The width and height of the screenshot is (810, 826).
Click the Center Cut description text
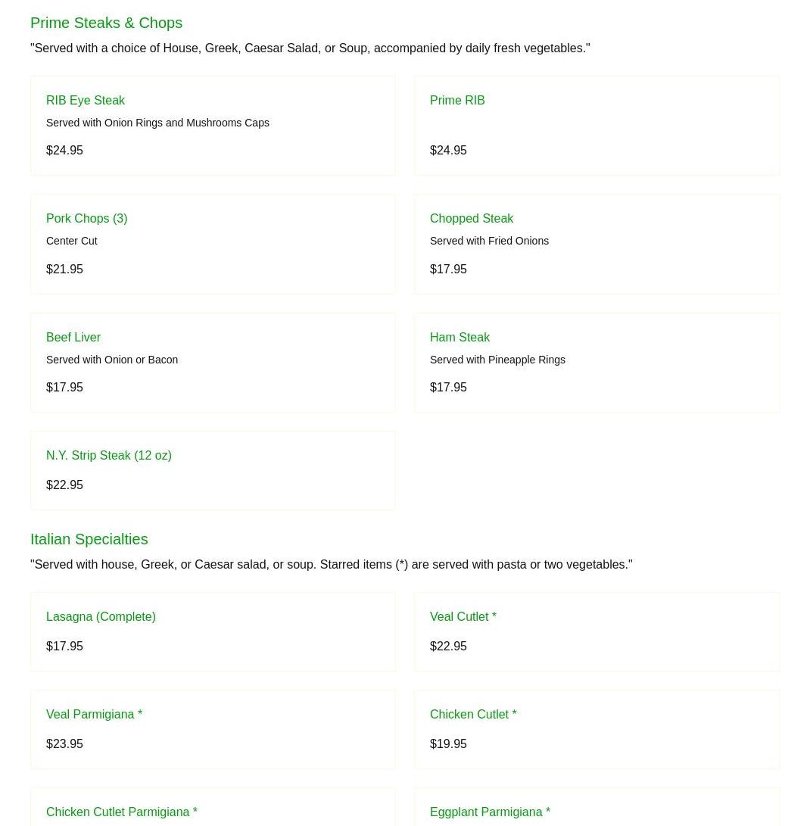coord(71,241)
